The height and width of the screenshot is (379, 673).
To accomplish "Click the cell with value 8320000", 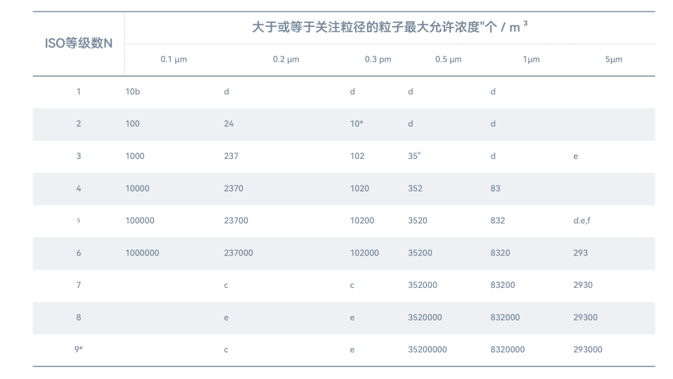I will tap(507, 350).
